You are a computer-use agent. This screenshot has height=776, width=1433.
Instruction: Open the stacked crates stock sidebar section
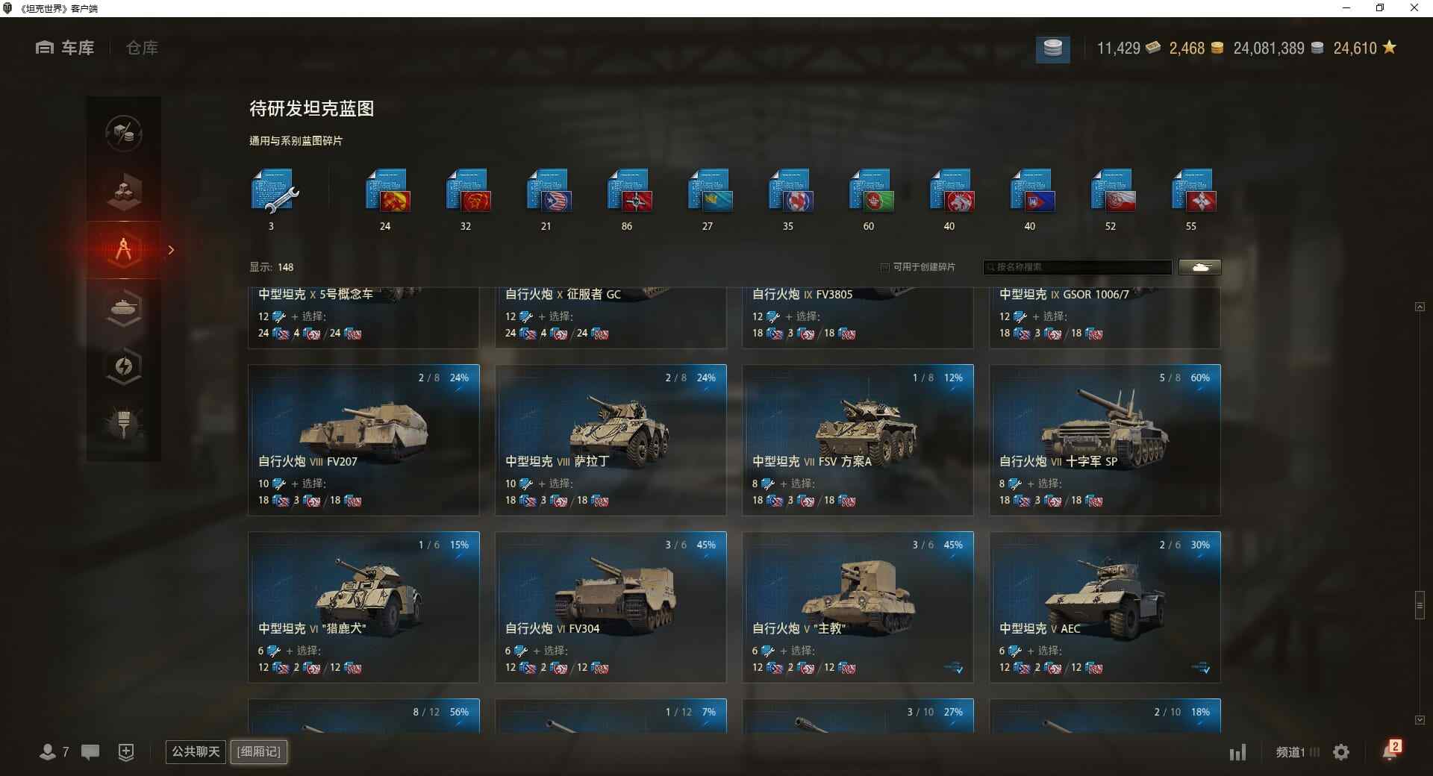[x=124, y=192]
